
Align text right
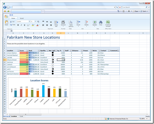(x=51, y=25)
